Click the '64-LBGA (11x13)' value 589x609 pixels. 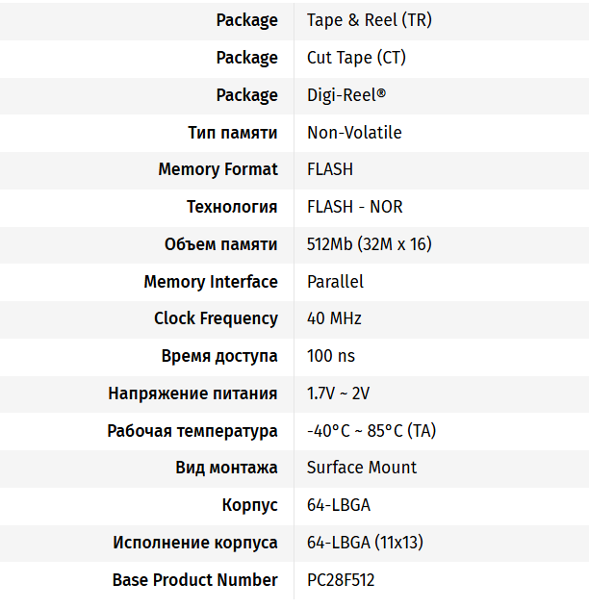(365, 543)
